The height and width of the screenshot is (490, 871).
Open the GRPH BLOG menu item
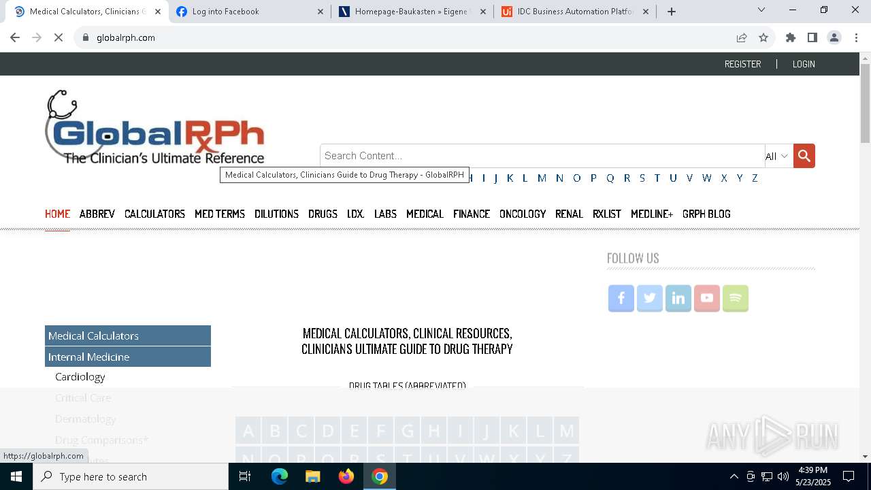click(706, 214)
